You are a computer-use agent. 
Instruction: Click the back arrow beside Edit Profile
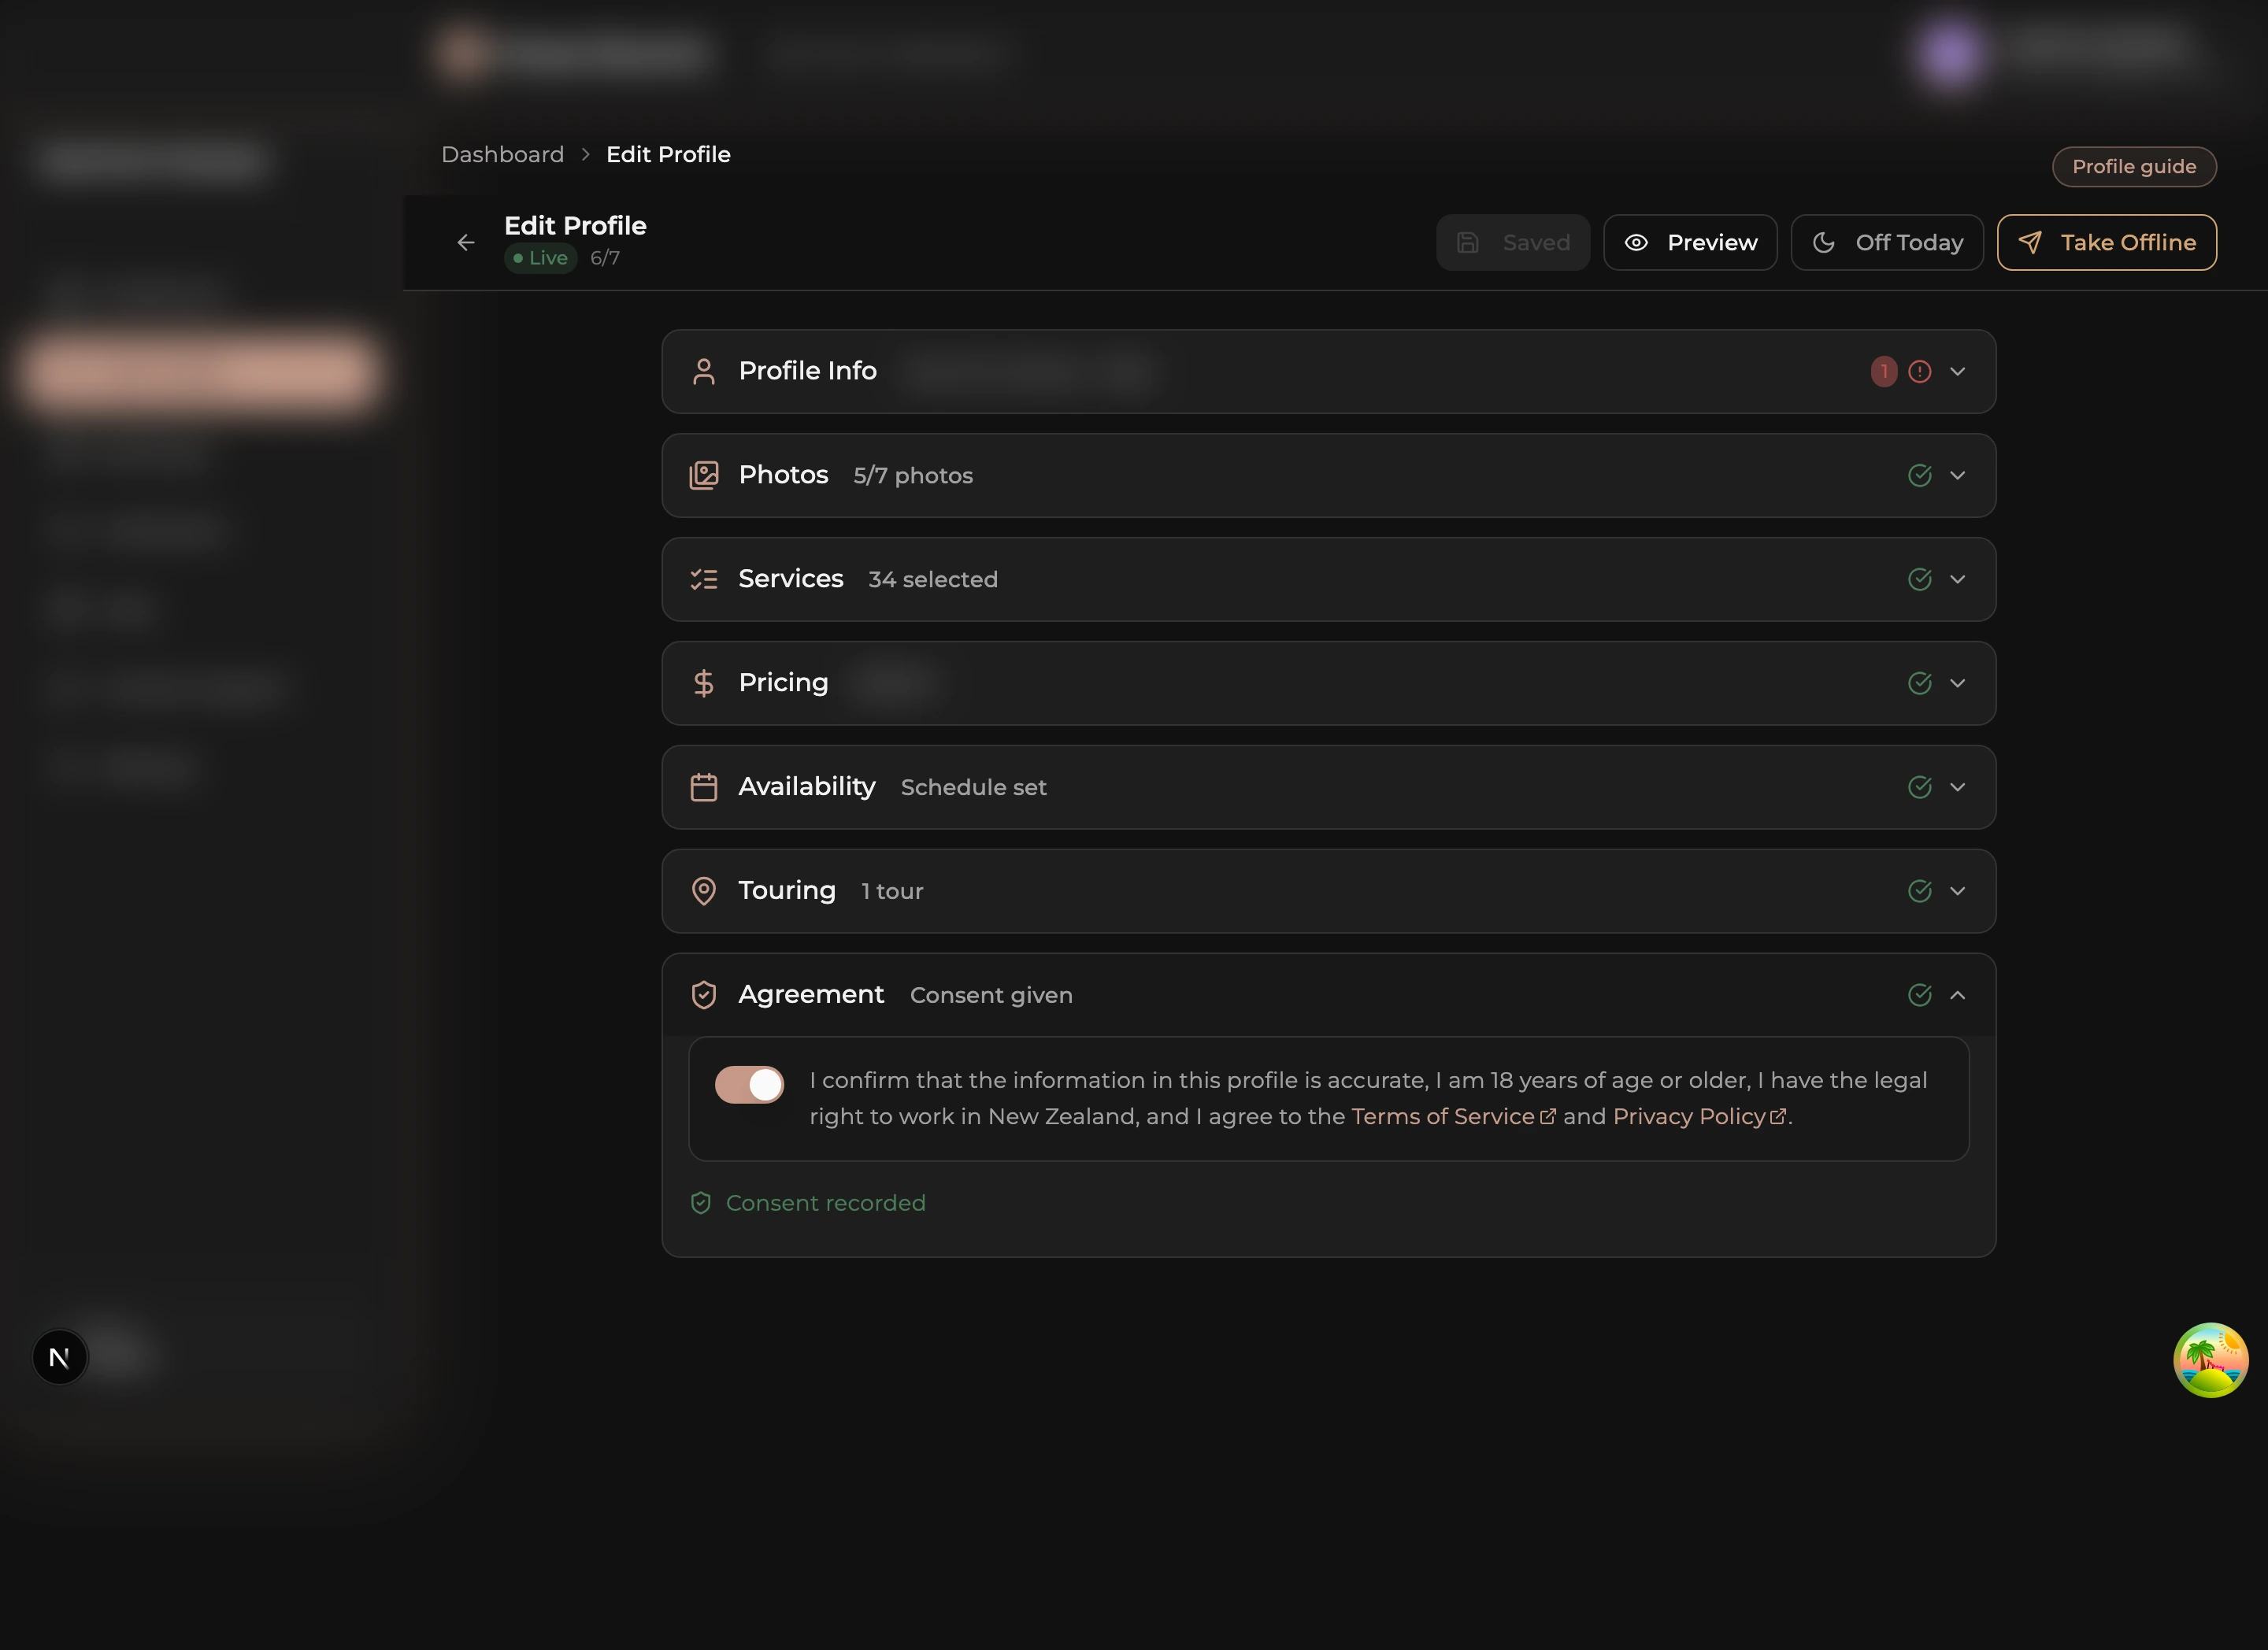pyautogui.click(x=465, y=242)
